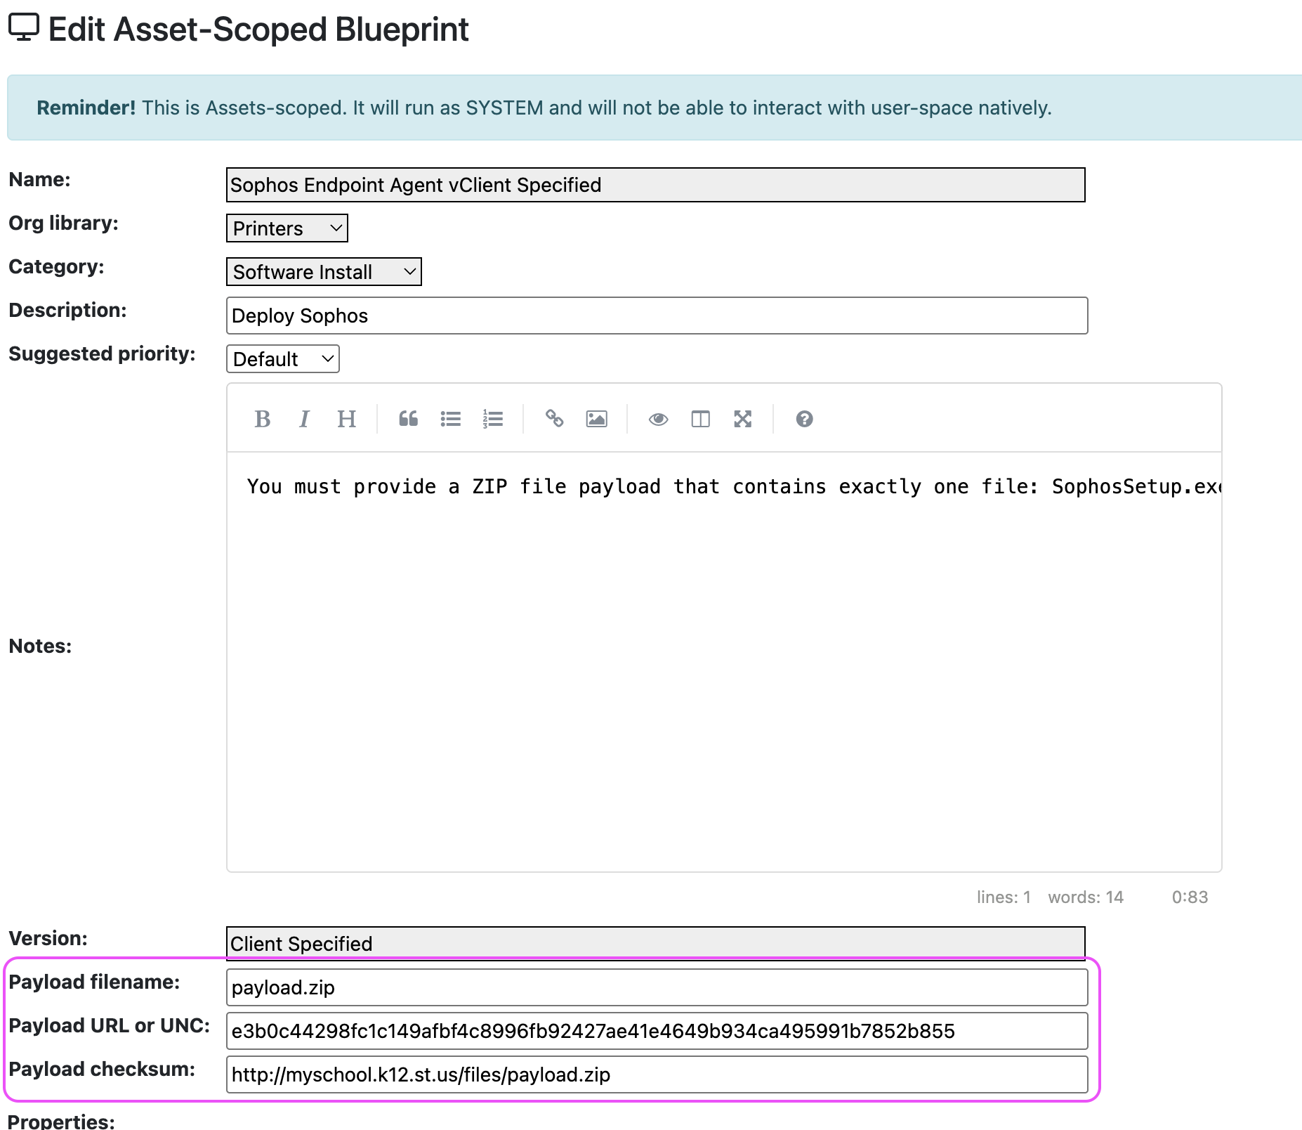Insert an image in notes editor
This screenshot has width=1302, height=1130.
pos(597,419)
